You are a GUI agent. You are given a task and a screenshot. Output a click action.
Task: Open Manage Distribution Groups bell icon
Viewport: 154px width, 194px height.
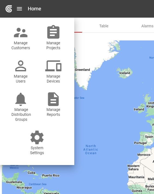(21, 99)
